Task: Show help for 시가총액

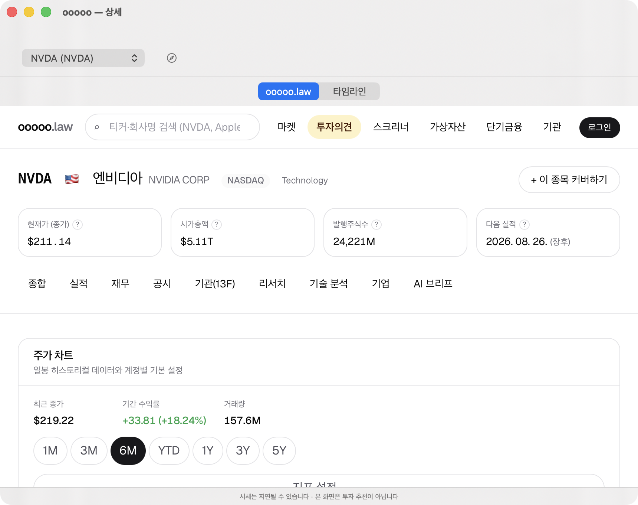Action: (217, 224)
